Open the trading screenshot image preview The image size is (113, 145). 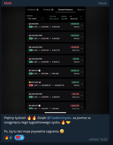tap(55, 60)
